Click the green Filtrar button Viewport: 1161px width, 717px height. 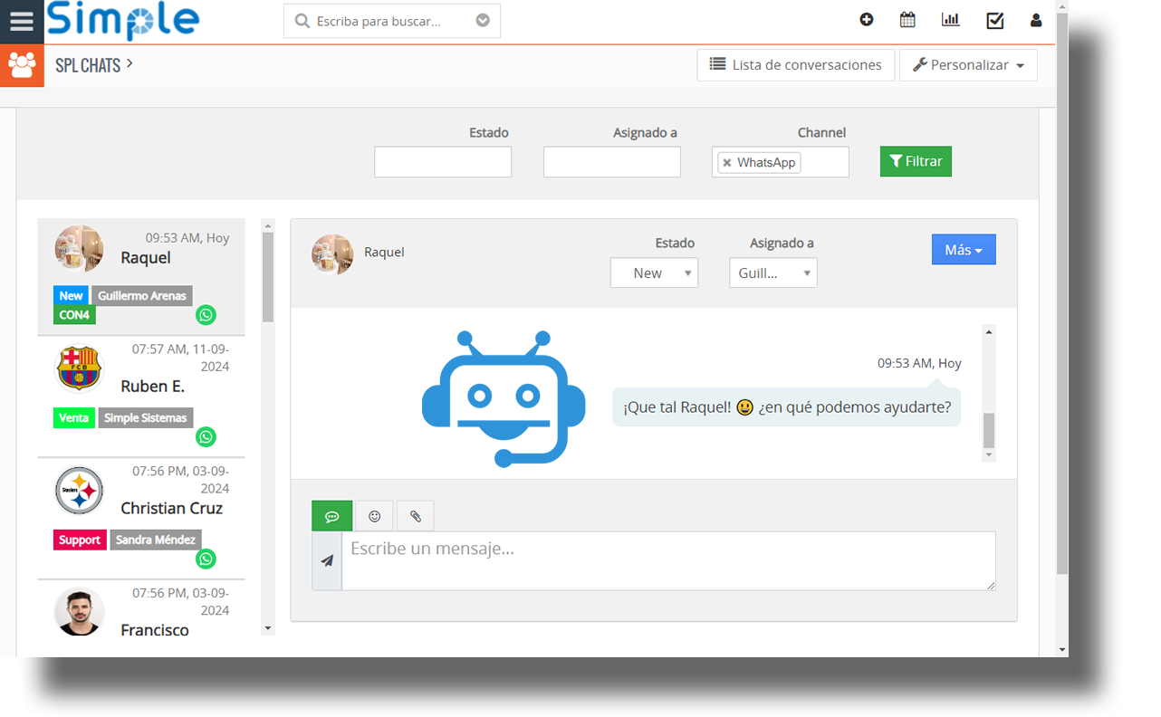(x=916, y=161)
